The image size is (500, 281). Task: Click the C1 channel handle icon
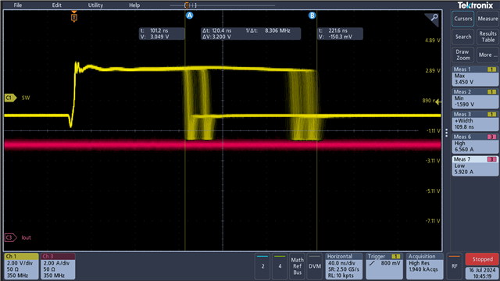coord(10,98)
